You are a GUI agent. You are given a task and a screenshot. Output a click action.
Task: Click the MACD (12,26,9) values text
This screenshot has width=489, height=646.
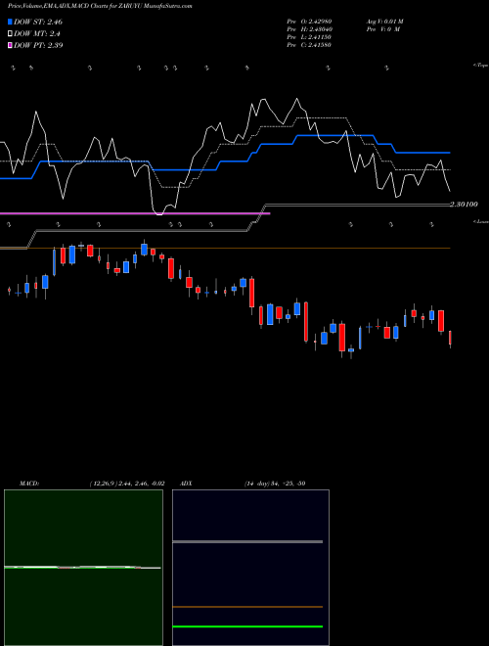127,484
